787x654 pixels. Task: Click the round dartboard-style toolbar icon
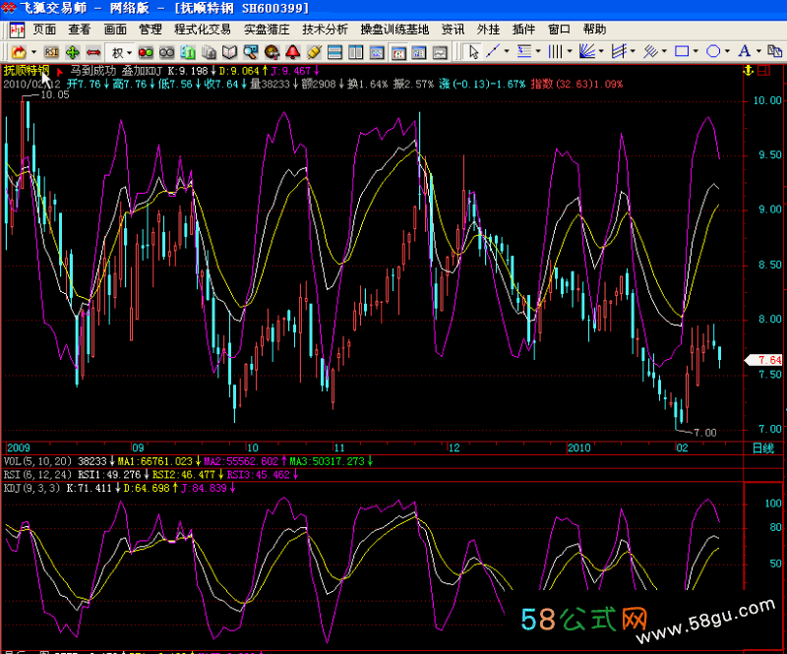point(272,52)
